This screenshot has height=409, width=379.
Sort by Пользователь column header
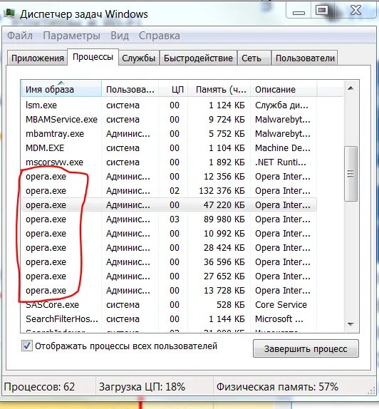pyautogui.click(x=130, y=89)
